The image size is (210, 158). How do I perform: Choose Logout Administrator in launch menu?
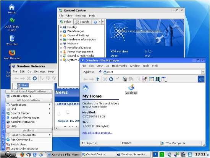[x=29, y=148]
